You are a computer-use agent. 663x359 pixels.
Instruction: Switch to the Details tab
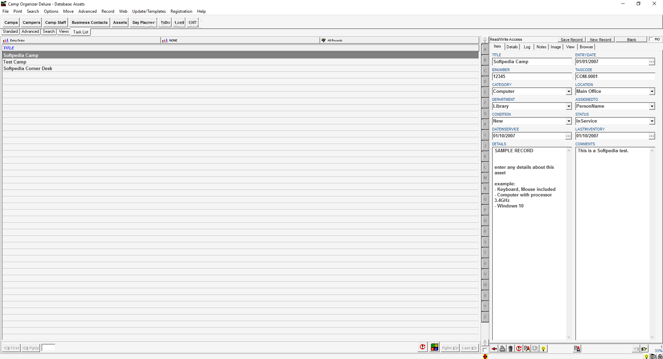pyautogui.click(x=512, y=47)
